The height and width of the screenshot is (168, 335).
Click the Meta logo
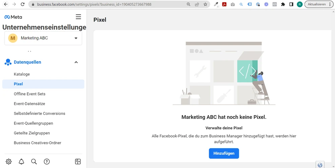coord(13,17)
